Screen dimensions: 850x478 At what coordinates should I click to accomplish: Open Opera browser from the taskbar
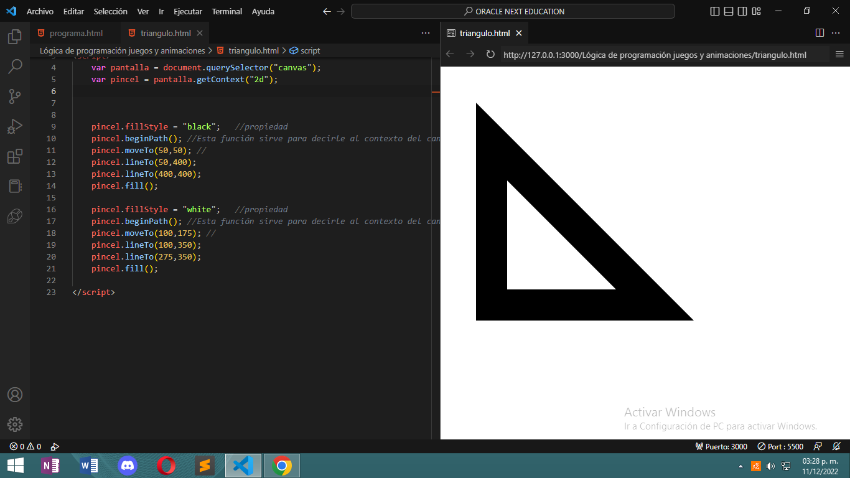coord(166,465)
